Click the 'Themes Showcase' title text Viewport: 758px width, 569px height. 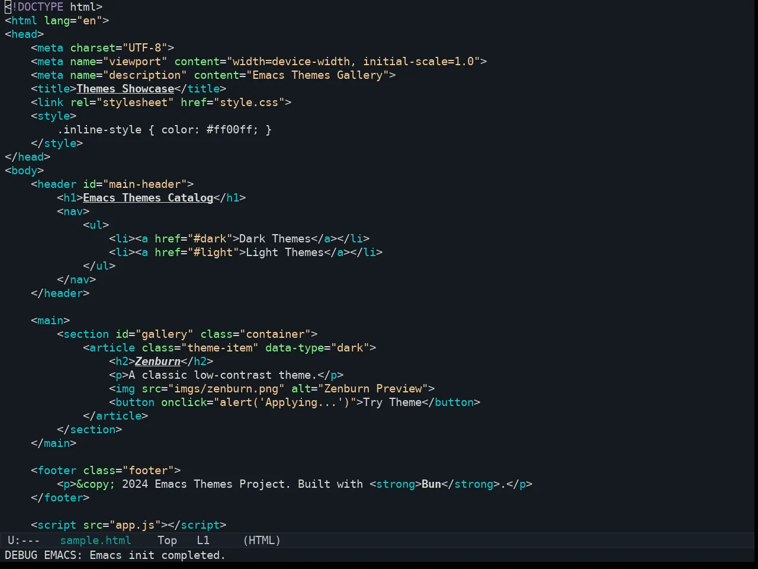pos(125,89)
